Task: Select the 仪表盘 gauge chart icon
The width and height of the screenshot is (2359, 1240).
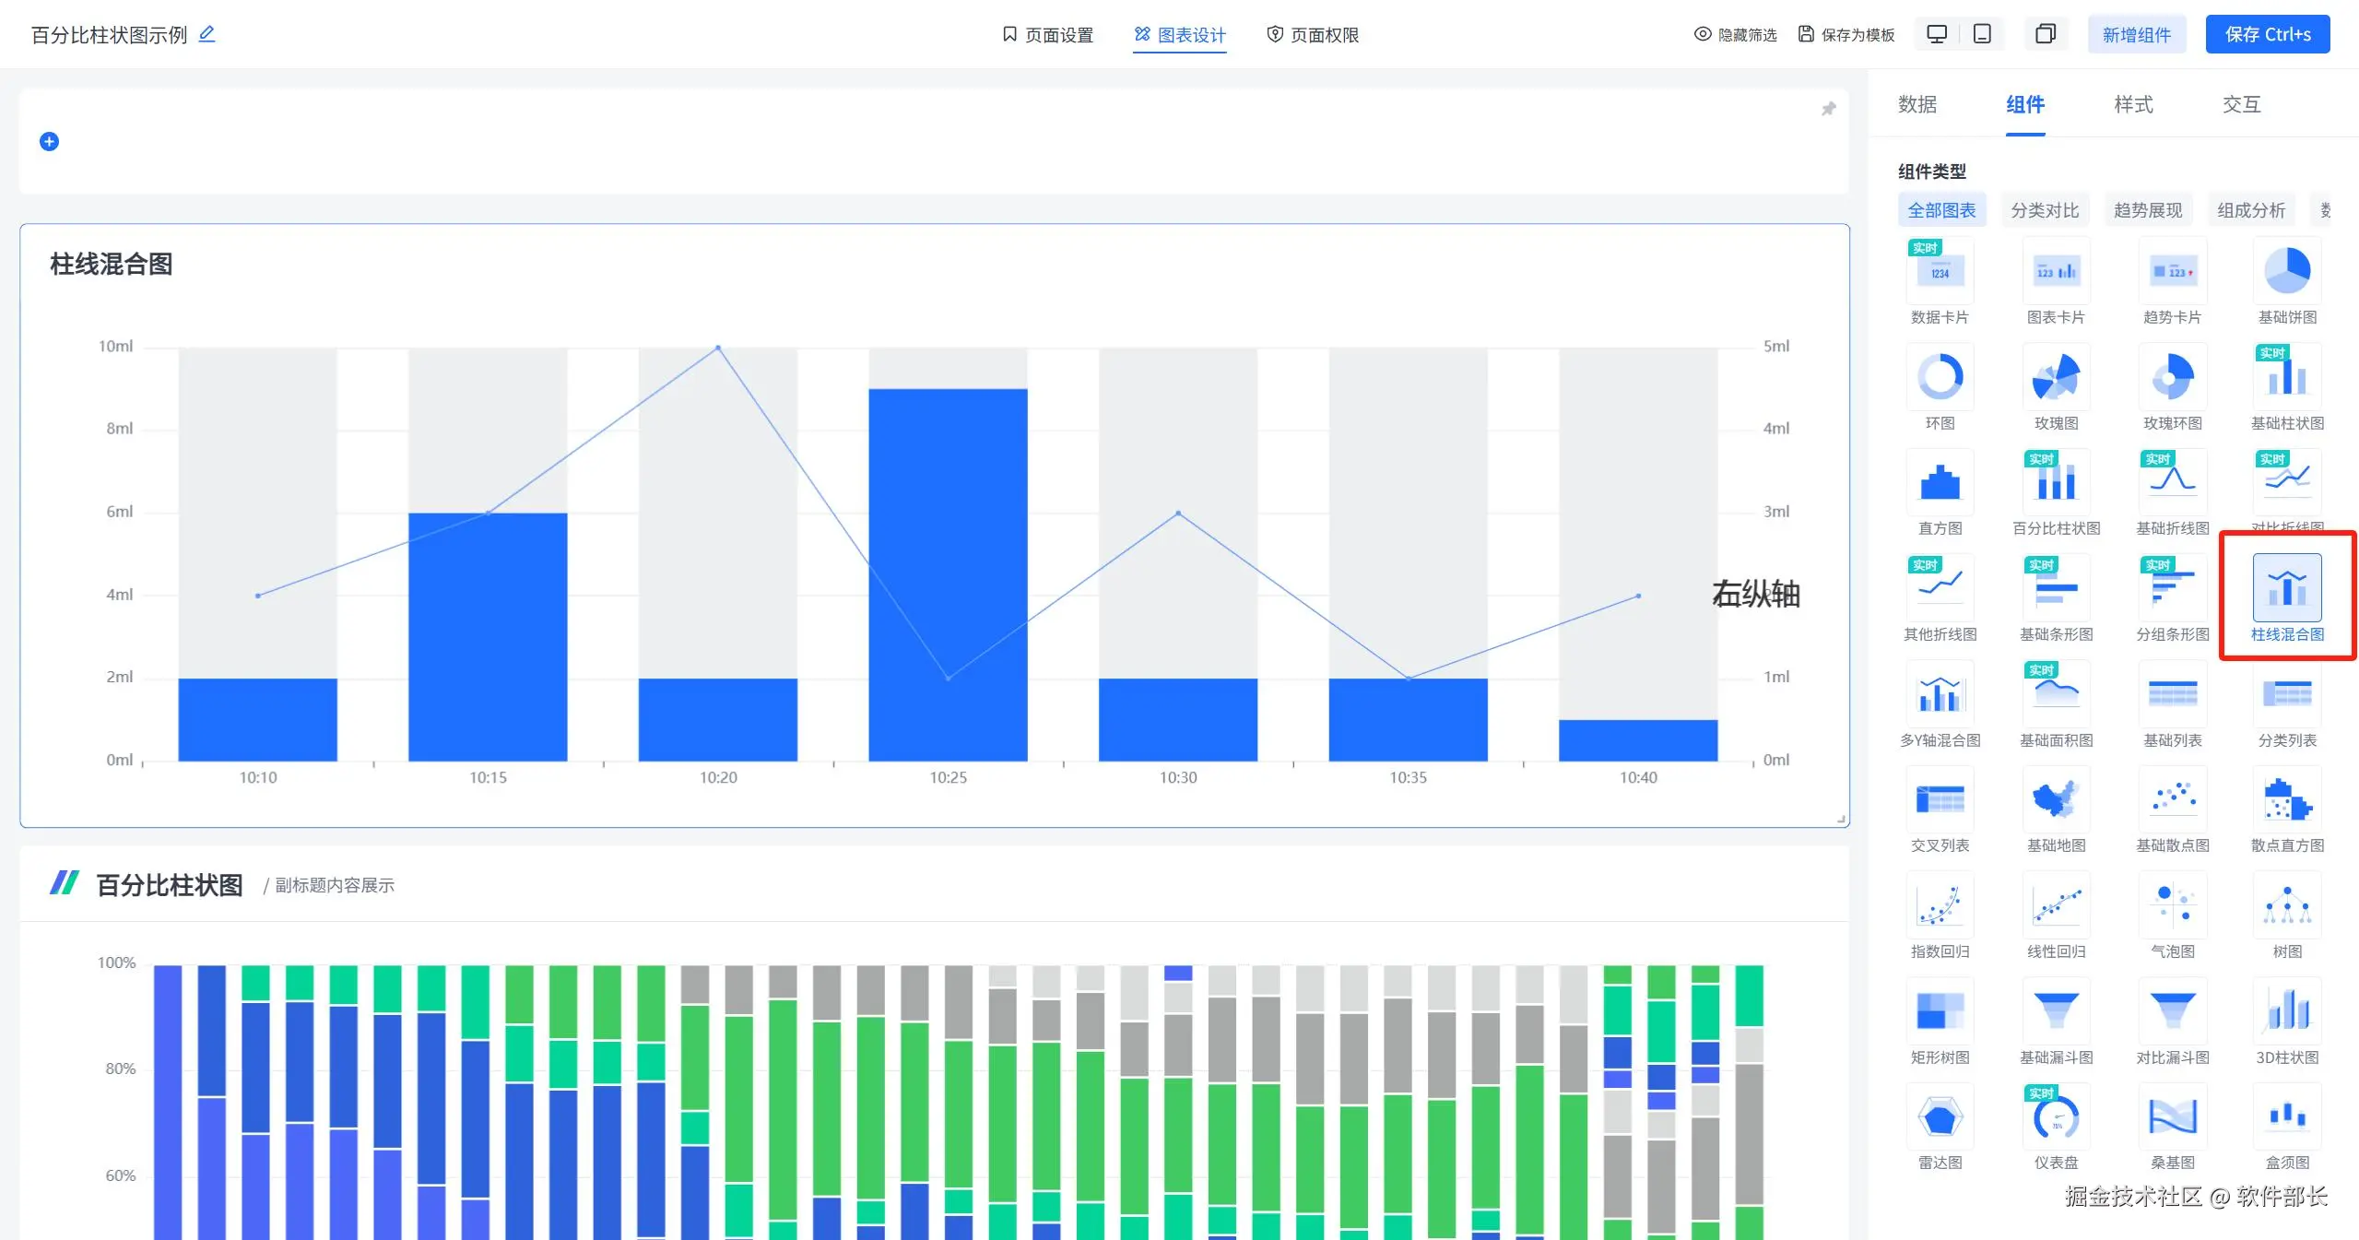Action: pos(2056,1116)
